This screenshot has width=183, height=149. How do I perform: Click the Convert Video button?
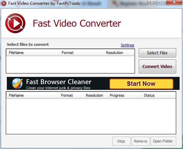pos(157,67)
